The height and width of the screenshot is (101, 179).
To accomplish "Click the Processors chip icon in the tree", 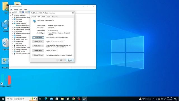I will pyautogui.click(x=15, y=43).
